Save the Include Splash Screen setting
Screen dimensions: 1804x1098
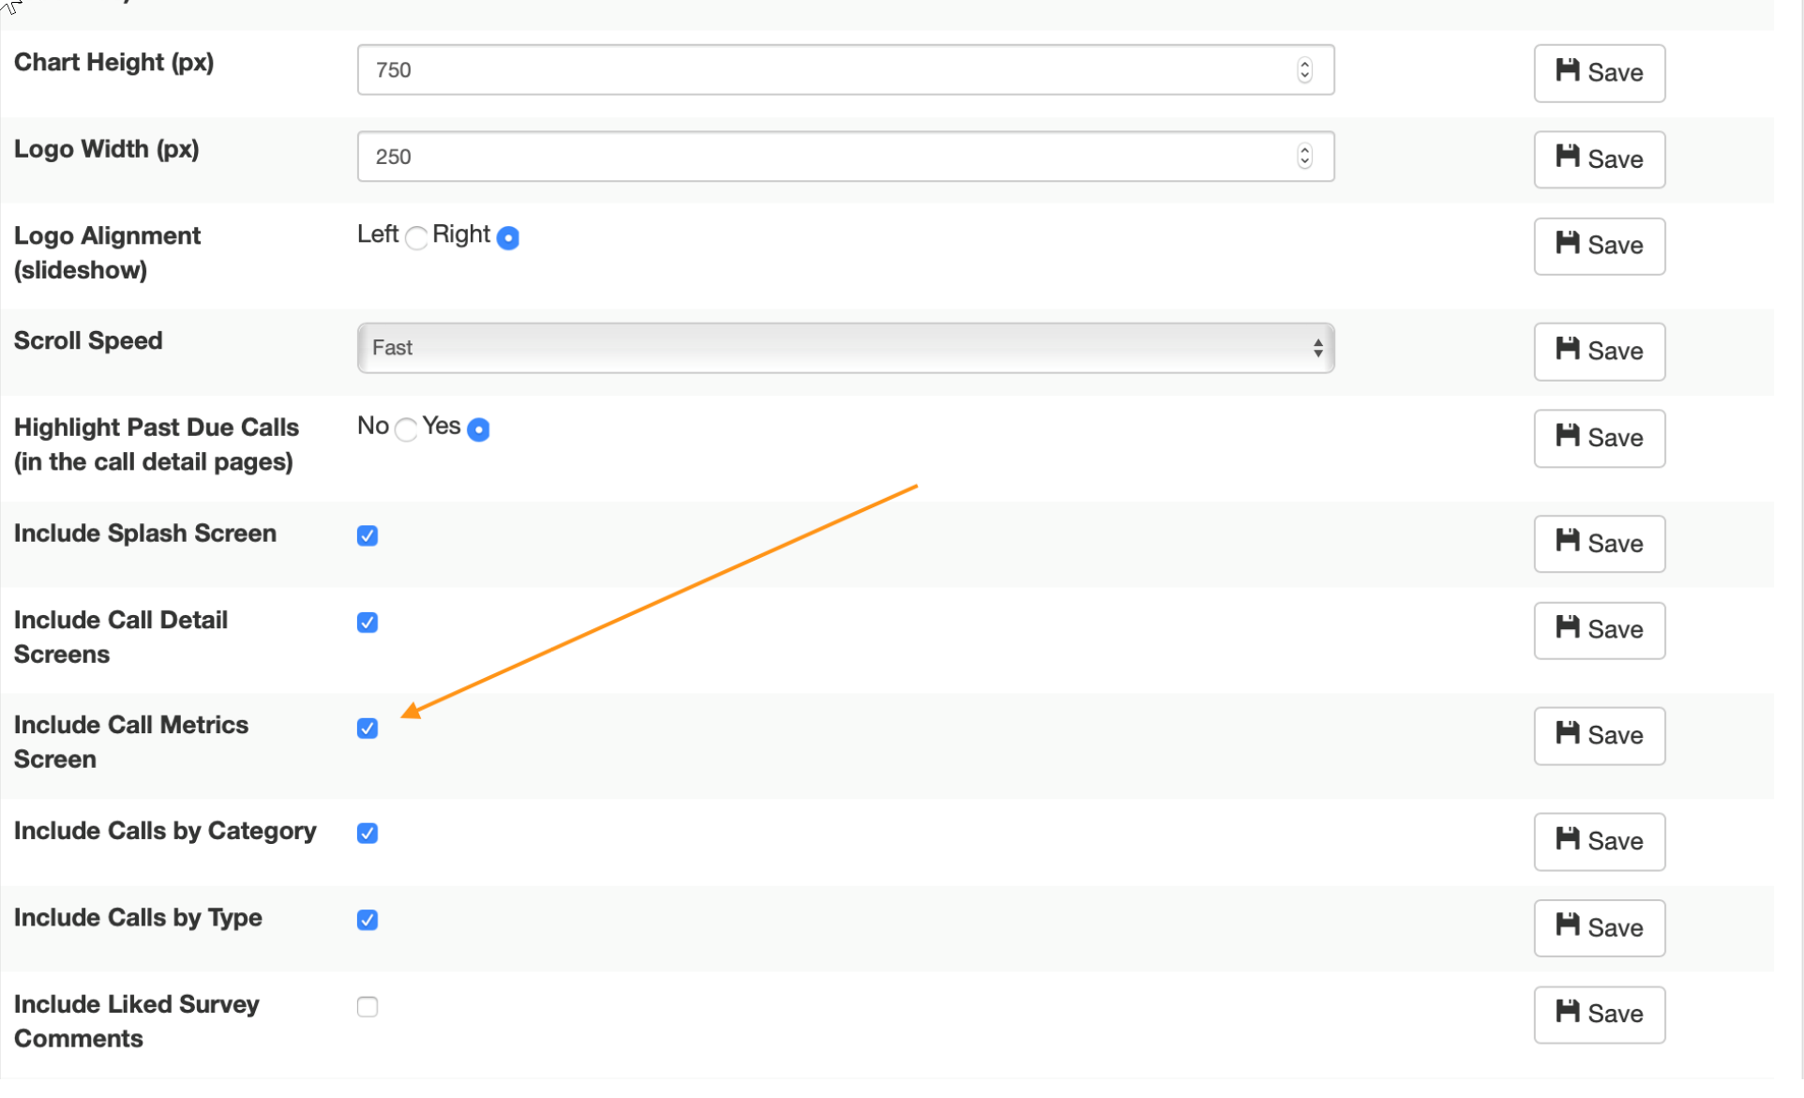point(1599,544)
